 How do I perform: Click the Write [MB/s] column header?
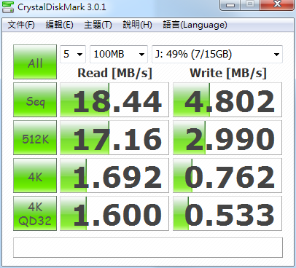228,73
